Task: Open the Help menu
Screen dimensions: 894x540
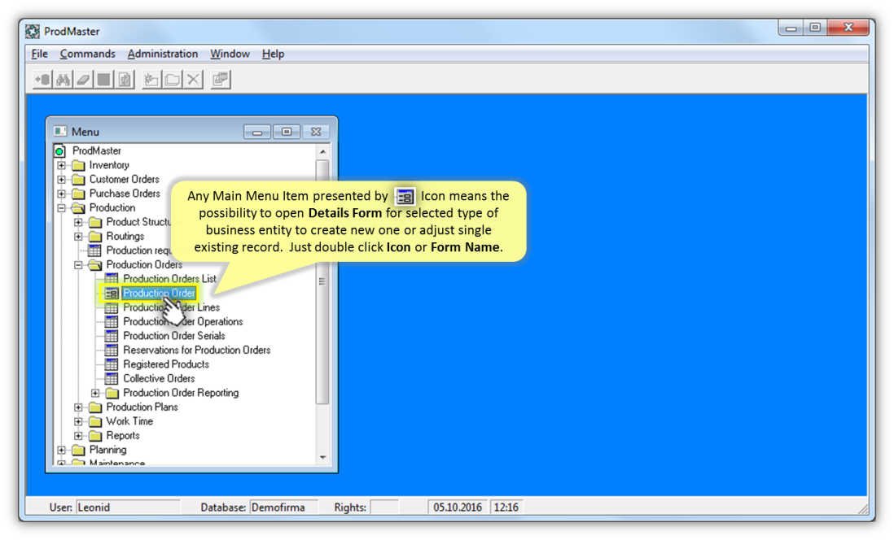Action: pyautogui.click(x=273, y=54)
